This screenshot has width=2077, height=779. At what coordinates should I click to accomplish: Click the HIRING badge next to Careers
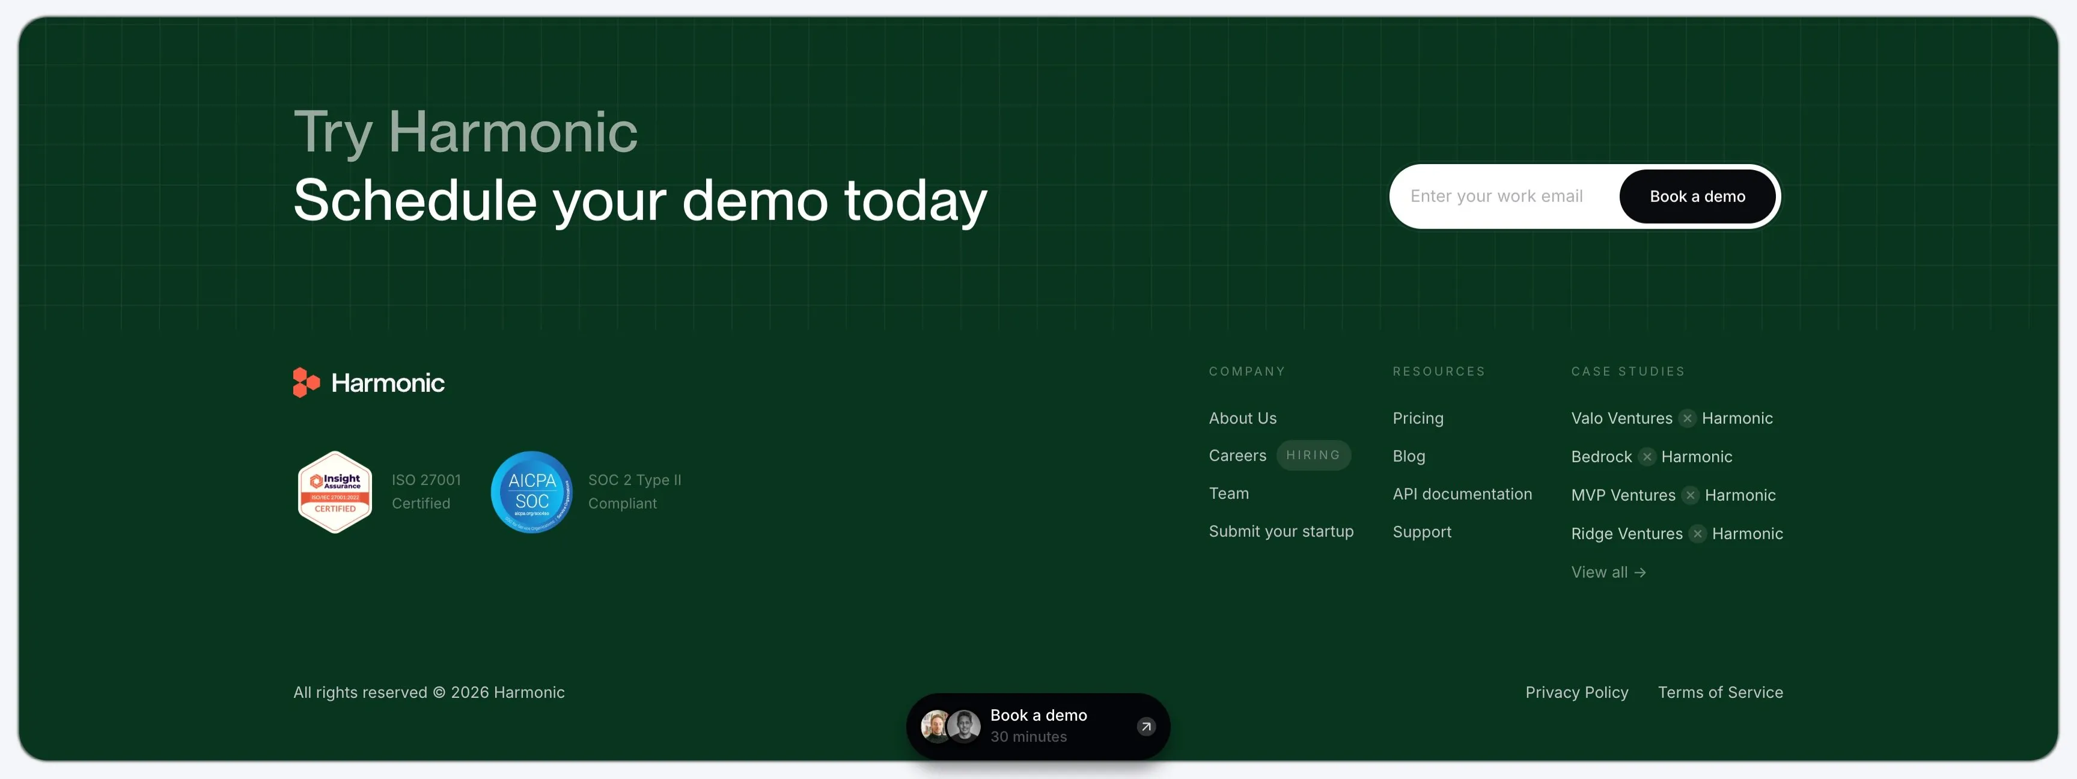tap(1313, 455)
